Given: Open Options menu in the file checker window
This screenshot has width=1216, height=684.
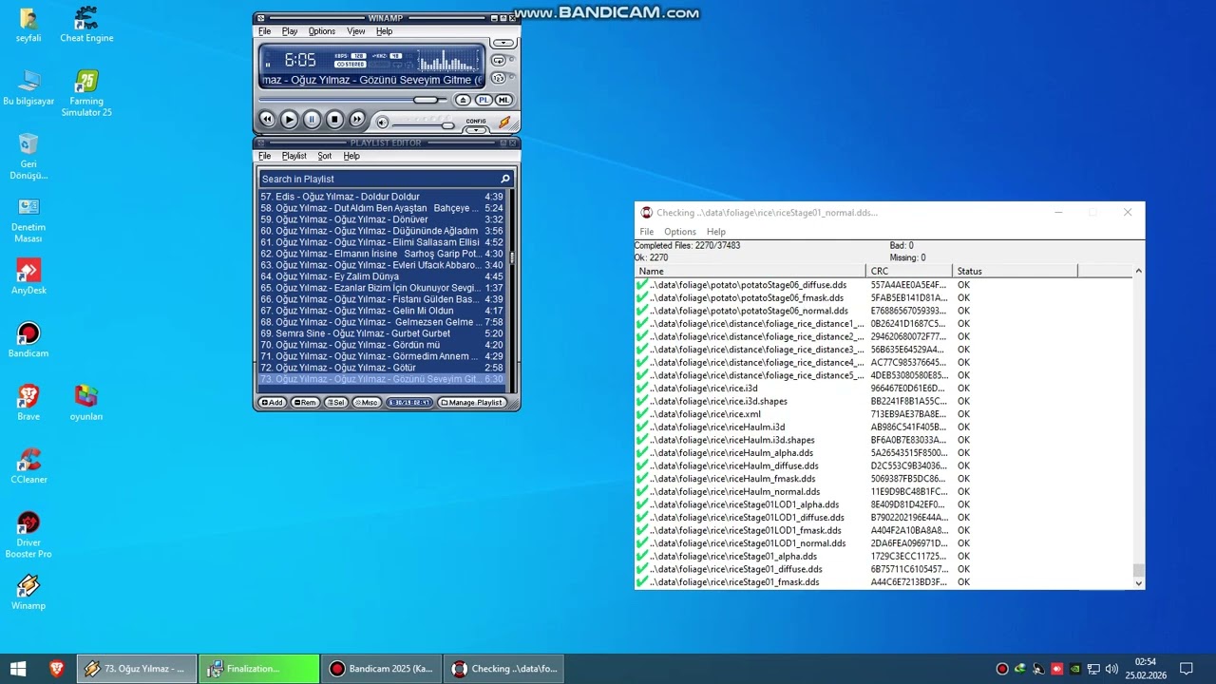Looking at the screenshot, I should coord(680,232).
